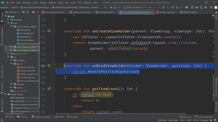Open the Event Log
This screenshot has width=218, height=122.
(x=185, y=117)
